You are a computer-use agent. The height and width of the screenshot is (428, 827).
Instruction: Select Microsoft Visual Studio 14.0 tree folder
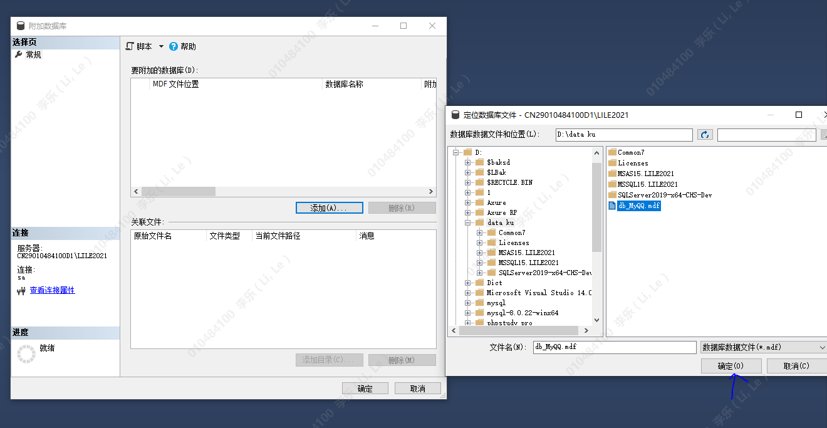pyautogui.click(x=539, y=293)
